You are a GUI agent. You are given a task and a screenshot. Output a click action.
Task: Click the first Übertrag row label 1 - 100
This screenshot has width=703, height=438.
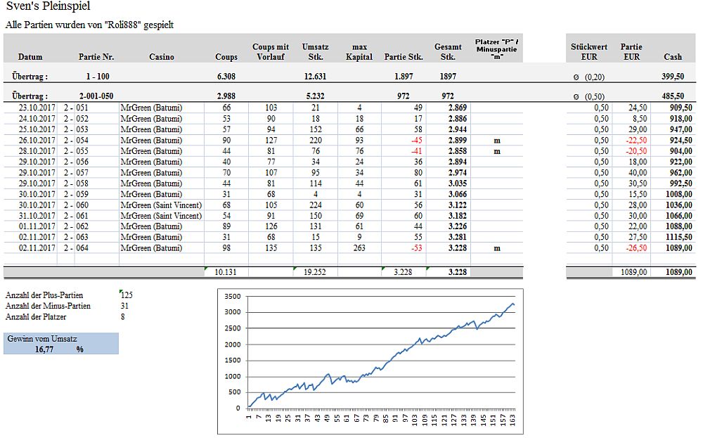coord(97,76)
